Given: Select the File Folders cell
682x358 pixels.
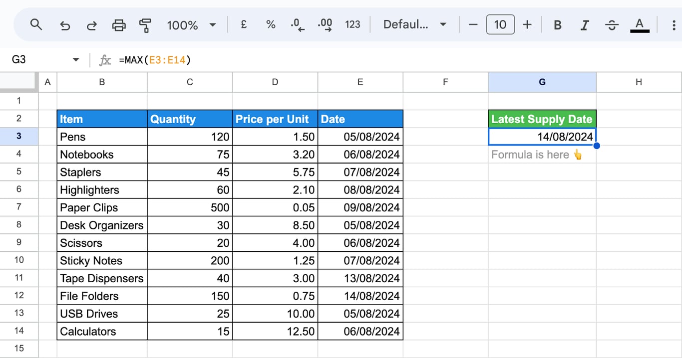Looking at the screenshot, I should tap(102, 296).
